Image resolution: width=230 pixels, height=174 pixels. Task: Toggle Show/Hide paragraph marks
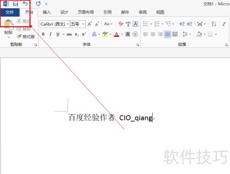coord(224,24)
